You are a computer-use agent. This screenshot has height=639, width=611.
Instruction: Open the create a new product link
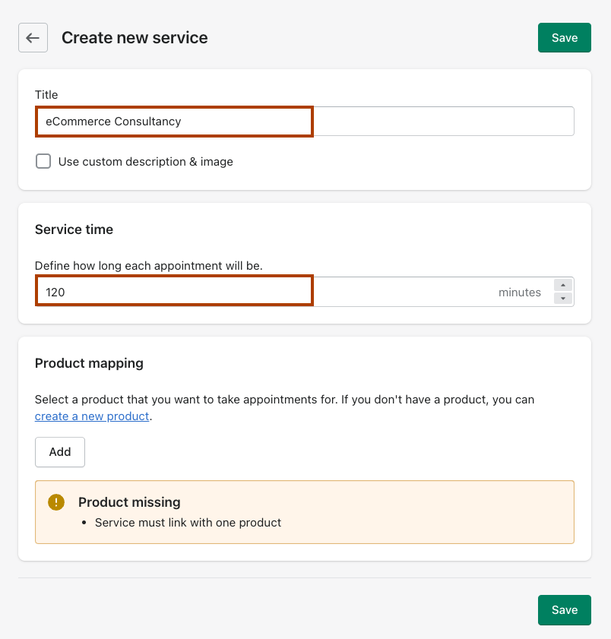click(x=92, y=416)
